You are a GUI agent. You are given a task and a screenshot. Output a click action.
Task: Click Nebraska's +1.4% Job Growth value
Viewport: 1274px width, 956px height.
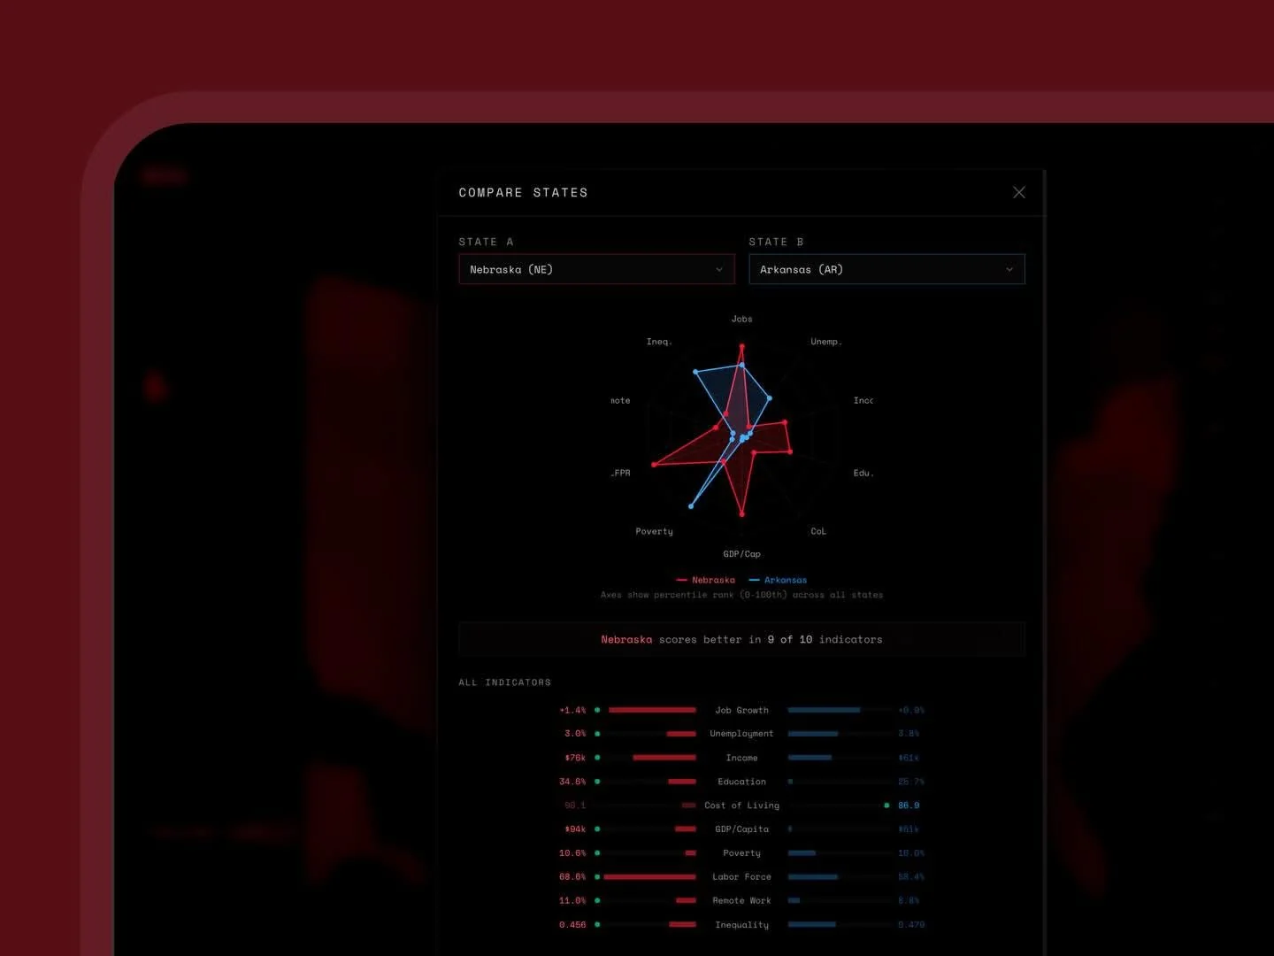[x=572, y=710]
